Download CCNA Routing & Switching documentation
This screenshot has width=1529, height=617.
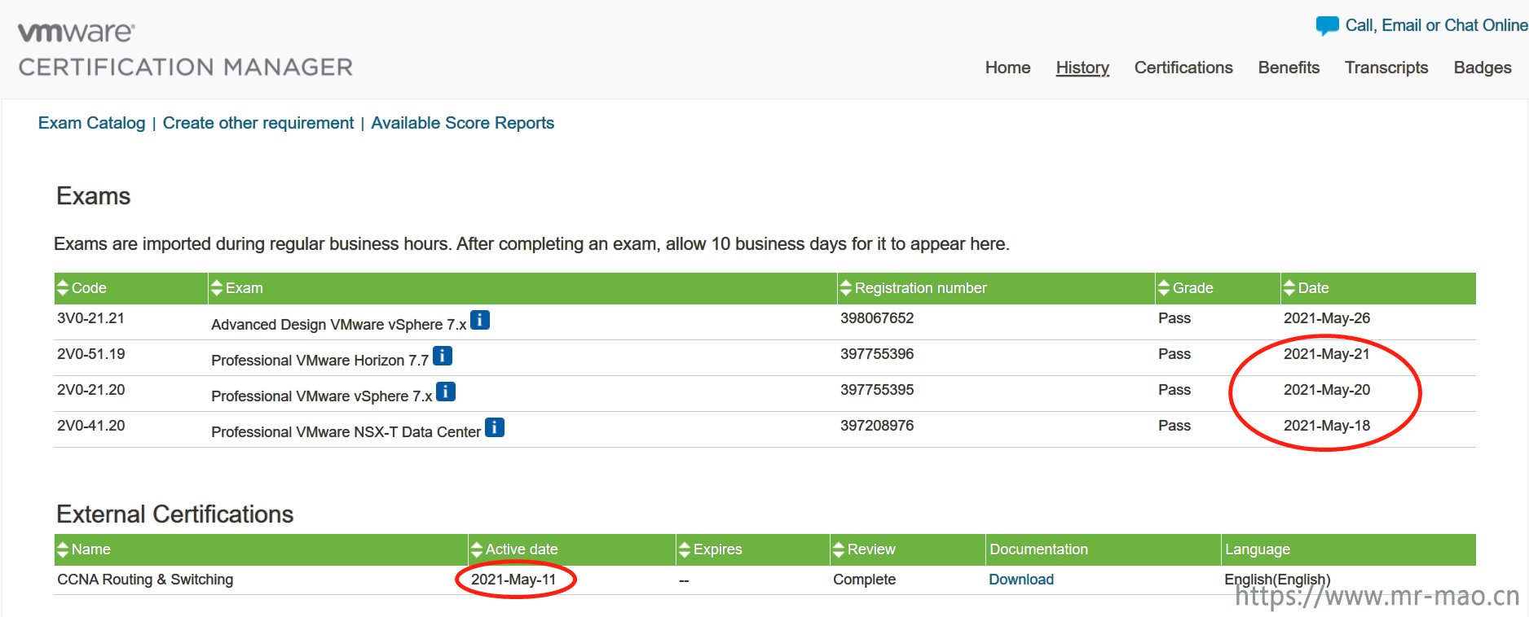click(x=1021, y=580)
